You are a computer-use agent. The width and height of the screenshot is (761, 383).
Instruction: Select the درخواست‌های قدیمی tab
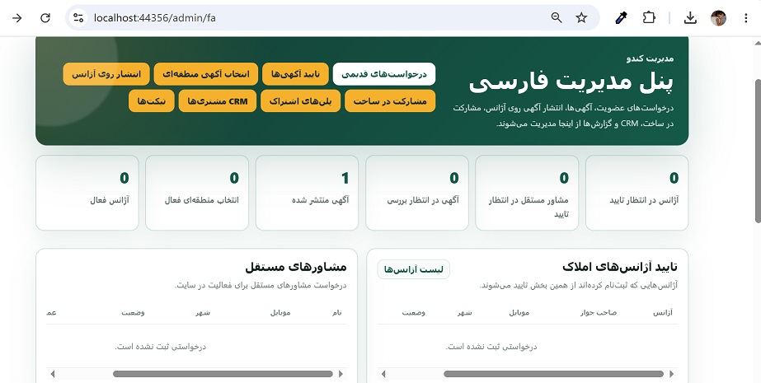[384, 74]
